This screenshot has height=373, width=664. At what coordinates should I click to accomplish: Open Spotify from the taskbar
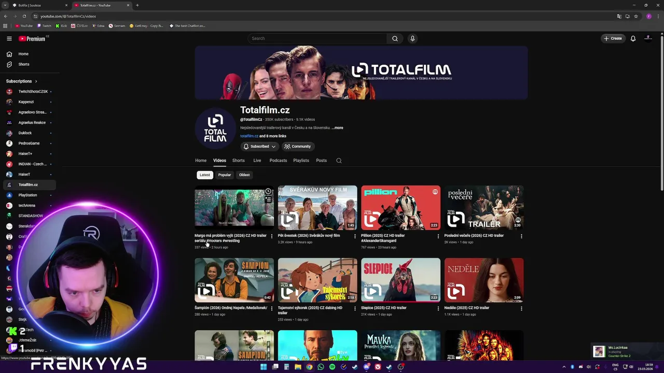point(332,367)
